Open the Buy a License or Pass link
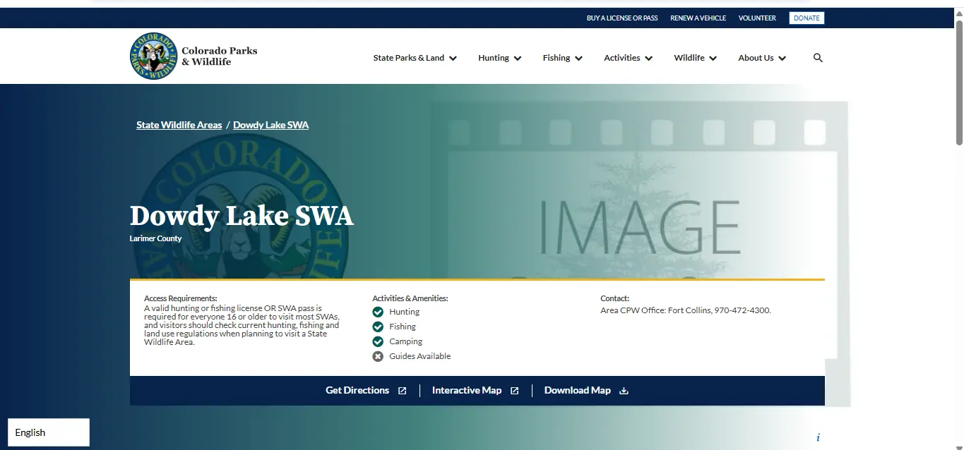Screen dimensions: 964x450 click(622, 18)
